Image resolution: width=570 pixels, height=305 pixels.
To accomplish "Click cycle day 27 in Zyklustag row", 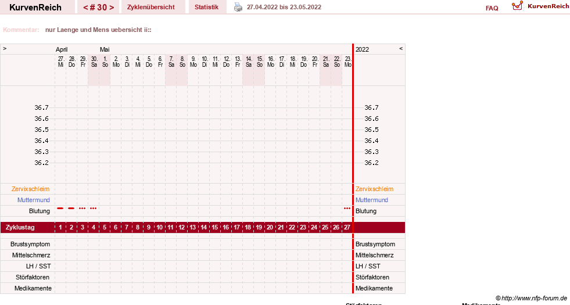I will 347,228.
